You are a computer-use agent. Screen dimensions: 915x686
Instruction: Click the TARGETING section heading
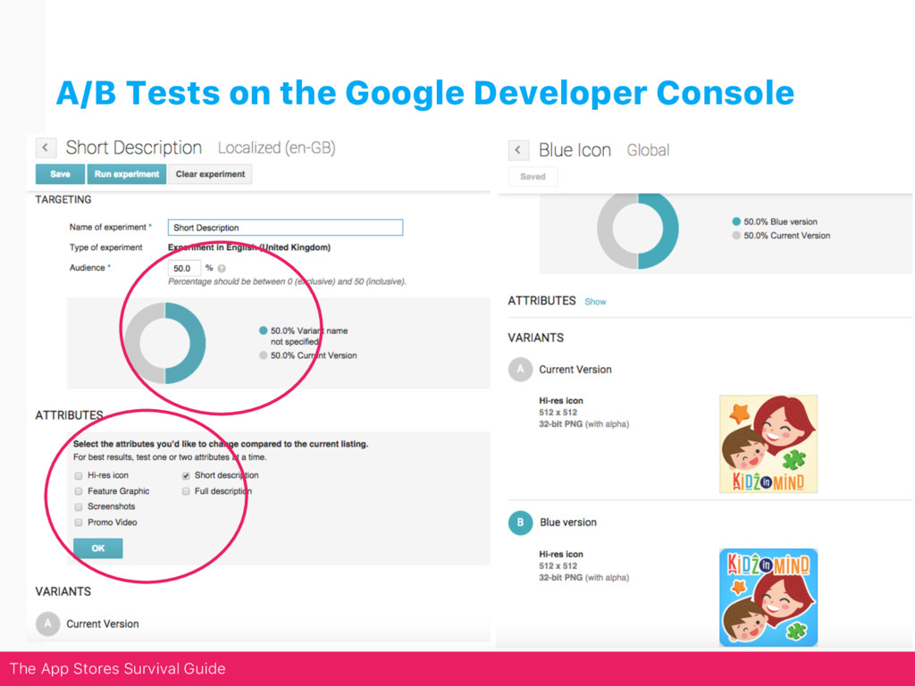[63, 199]
